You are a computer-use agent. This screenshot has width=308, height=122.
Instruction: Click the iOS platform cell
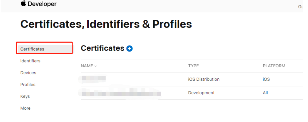[x=266, y=79]
